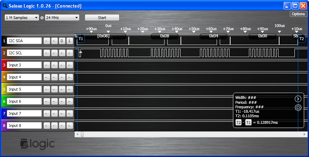Open the sample rate dropdown showing 24 MHz
This screenshot has height=157, width=309.
62,18
